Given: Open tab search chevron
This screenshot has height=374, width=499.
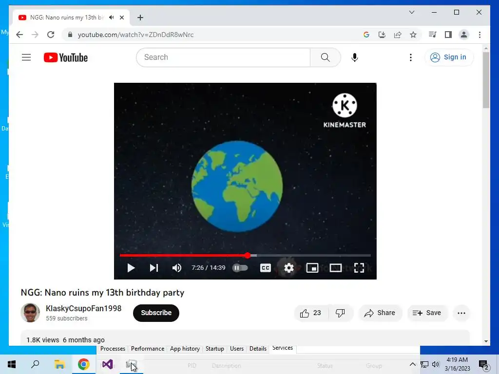Looking at the screenshot, I should coord(411,12).
